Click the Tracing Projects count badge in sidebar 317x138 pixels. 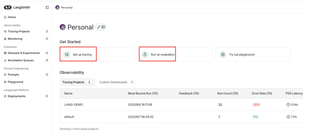point(47,31)
